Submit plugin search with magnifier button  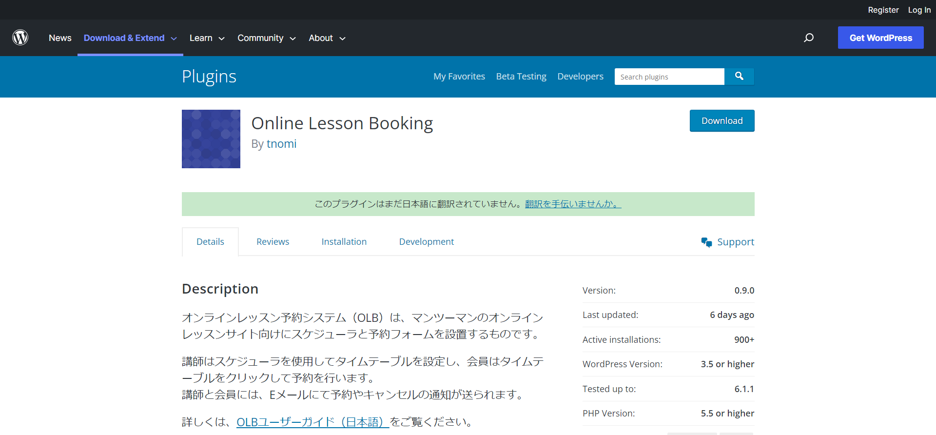[x=739, y=76]
